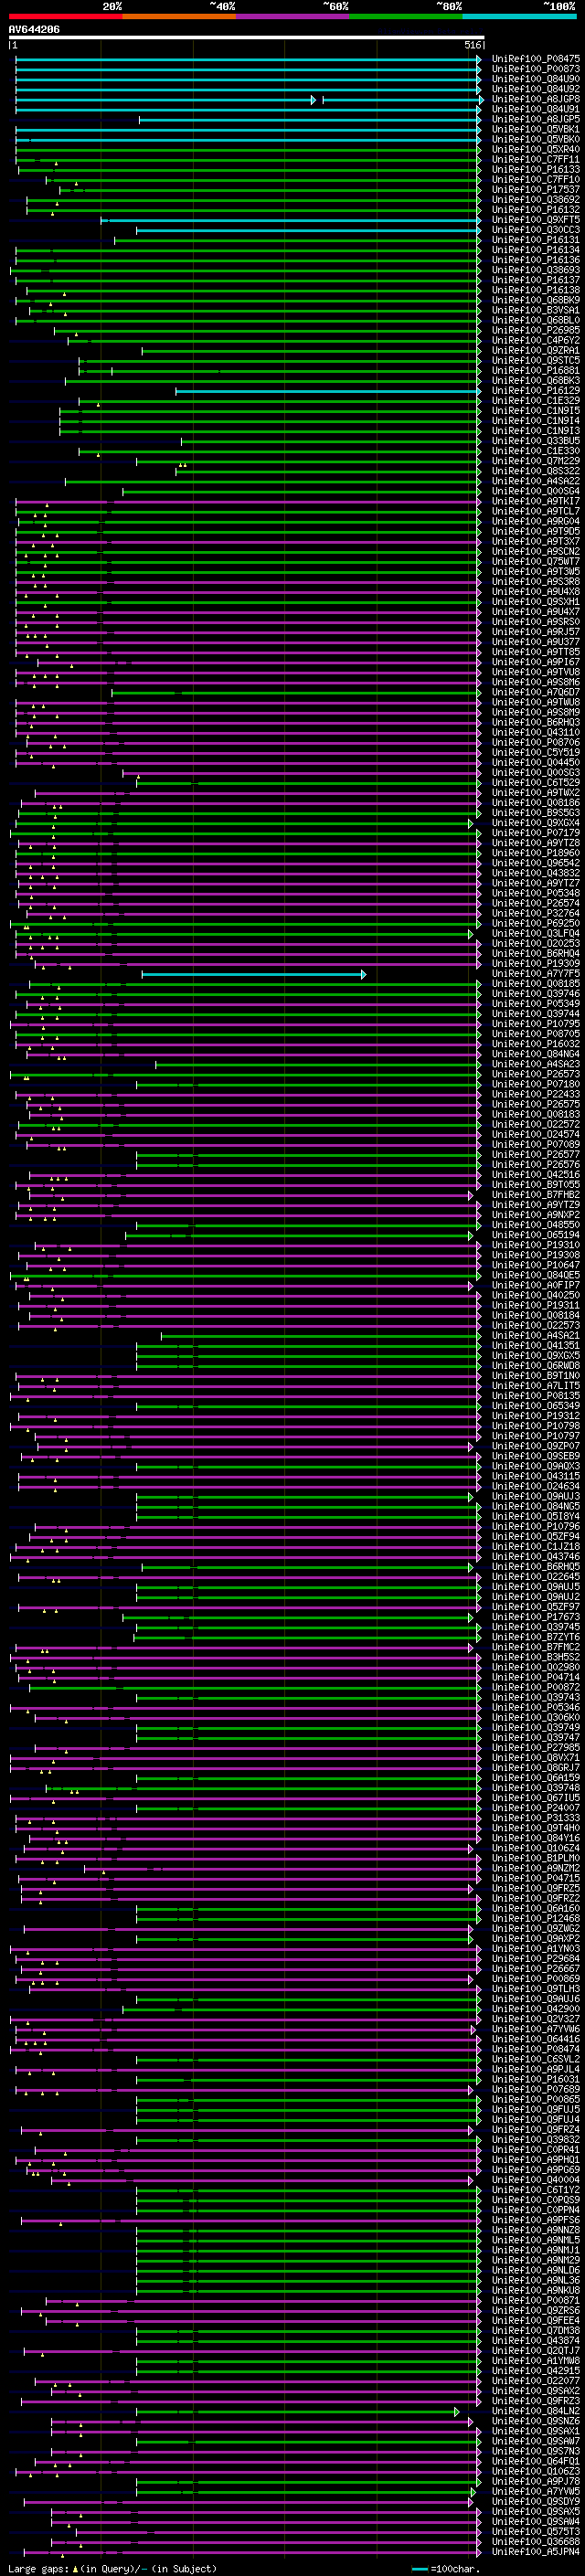Select hit label UniRef100_C6T1Y2
Viewport: 585px width, 2576px height.
click(x=535, y=2190)
